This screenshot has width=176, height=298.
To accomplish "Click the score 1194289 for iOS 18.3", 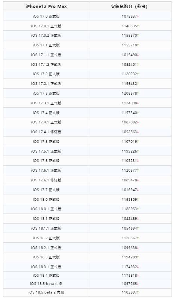I will pyautogui.click(x=129, y=257).
